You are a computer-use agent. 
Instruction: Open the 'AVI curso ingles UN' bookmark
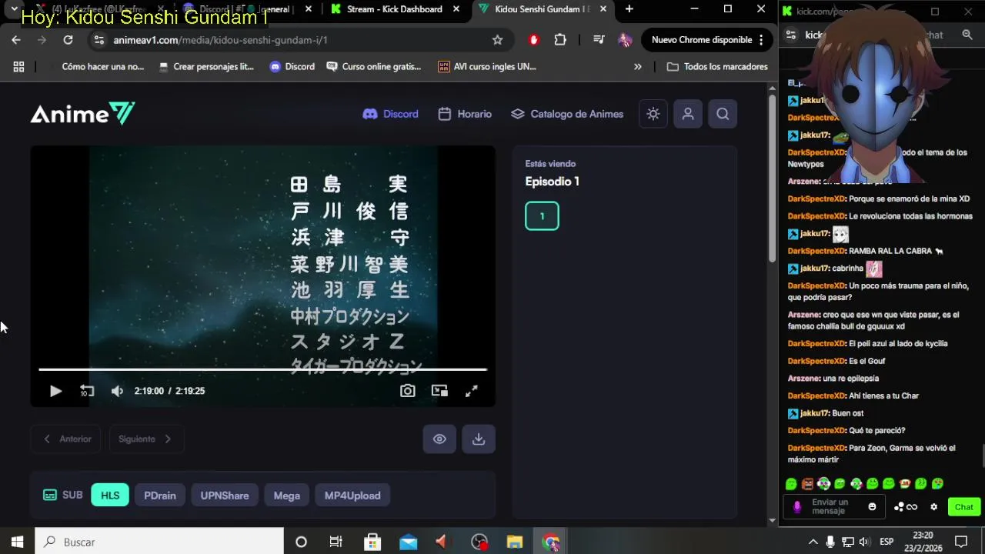pos(487,67)
